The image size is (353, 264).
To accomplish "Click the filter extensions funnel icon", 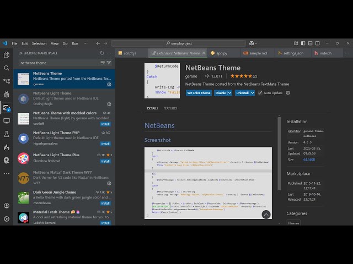I will 109,63.
